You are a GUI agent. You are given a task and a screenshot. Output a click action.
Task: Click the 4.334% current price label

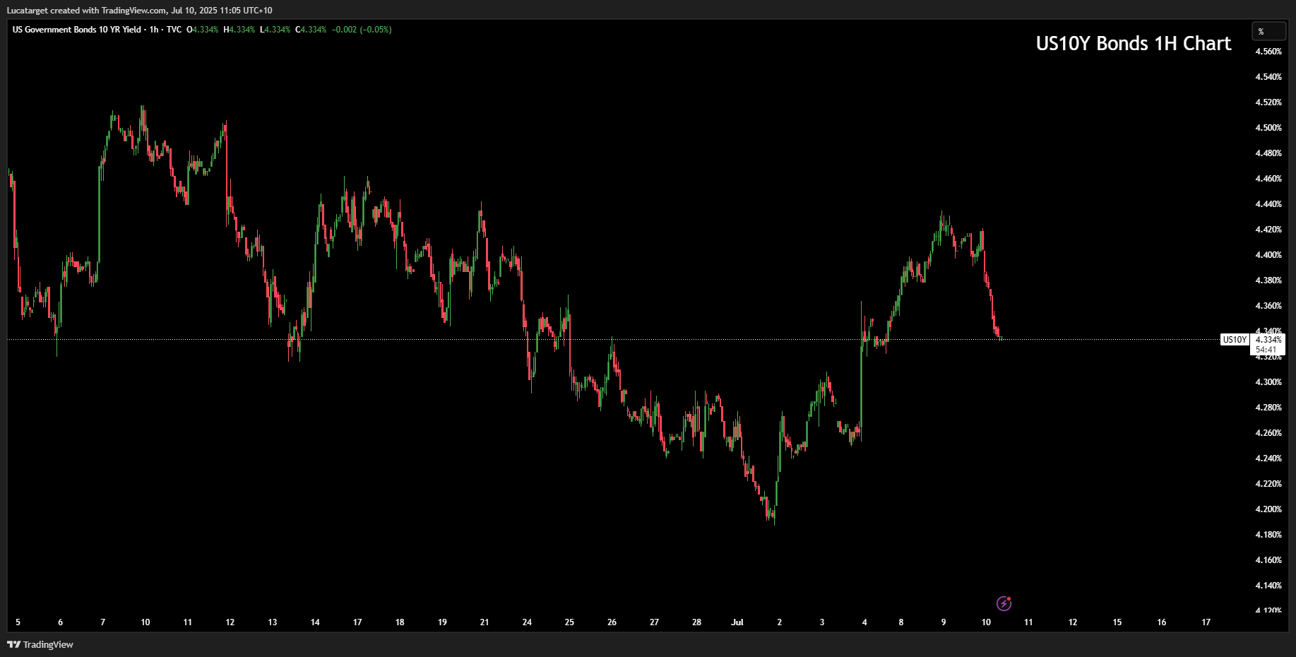click(1268, 340)
